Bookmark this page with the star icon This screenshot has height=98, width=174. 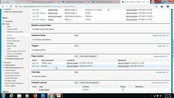coord(157,7)
